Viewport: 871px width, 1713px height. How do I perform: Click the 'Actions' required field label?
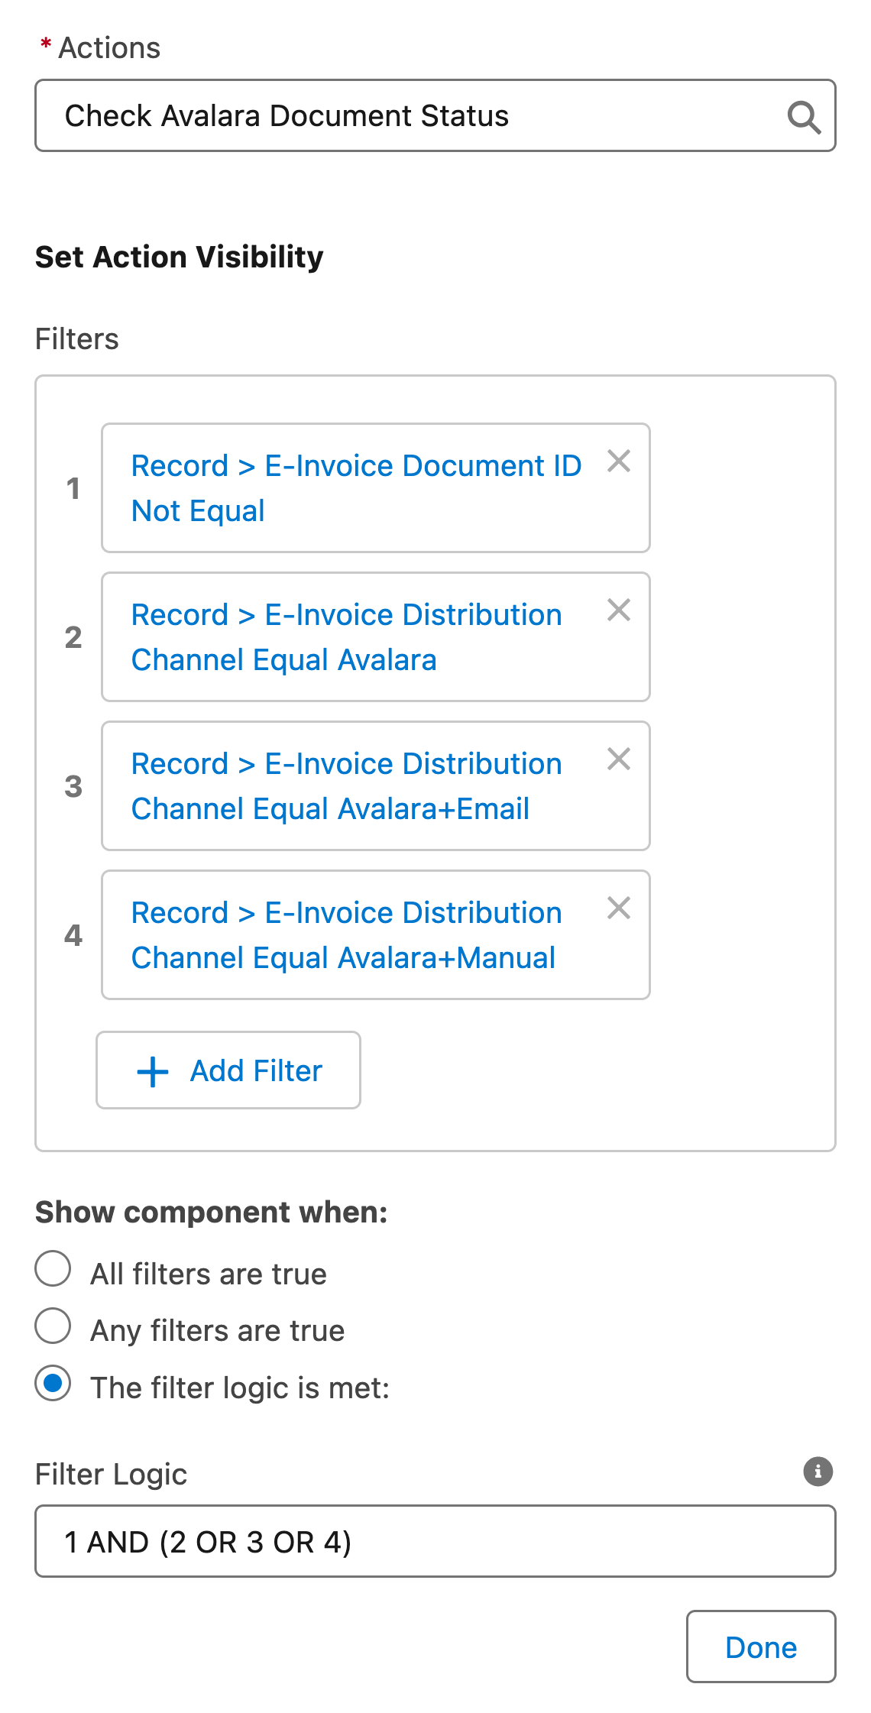[x=109, y=47]
